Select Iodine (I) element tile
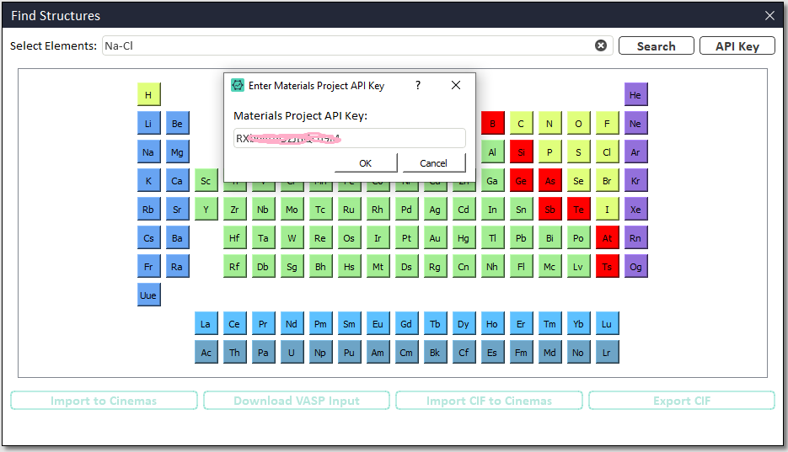 (x=607, y=210)
